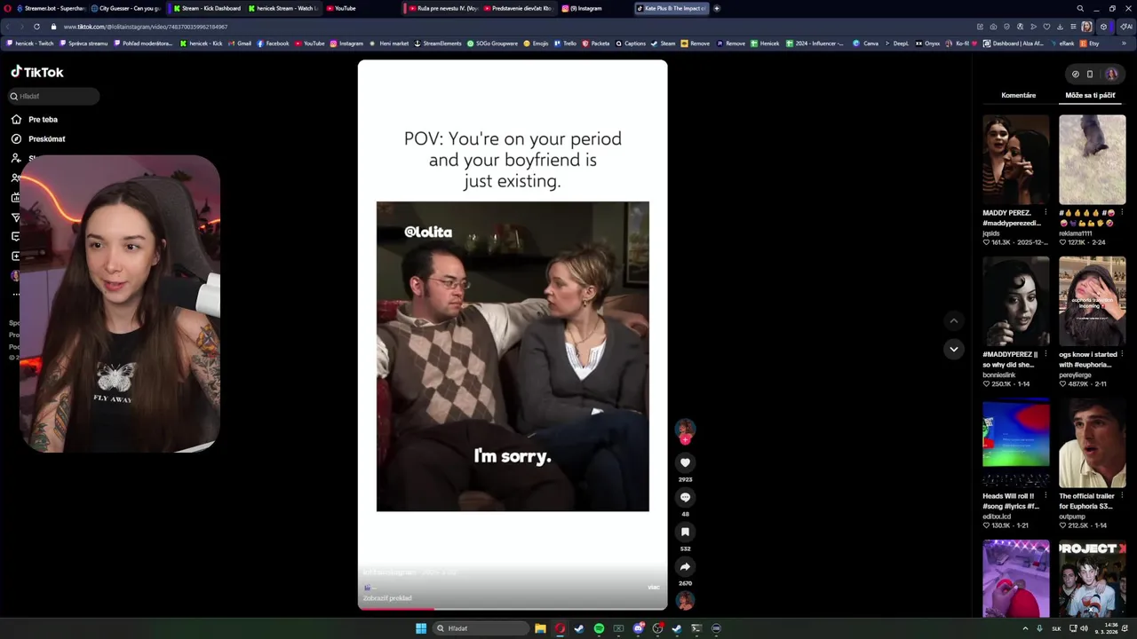Click the outpump author link
Image resolution: width=1137 pixels, height=639 pixels.
tap(1074, 516)
